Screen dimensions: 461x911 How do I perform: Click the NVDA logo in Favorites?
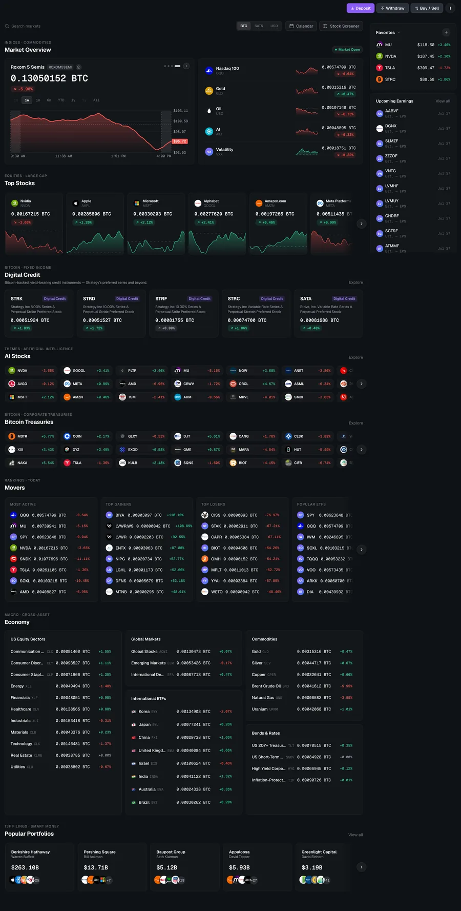[380, 56]
